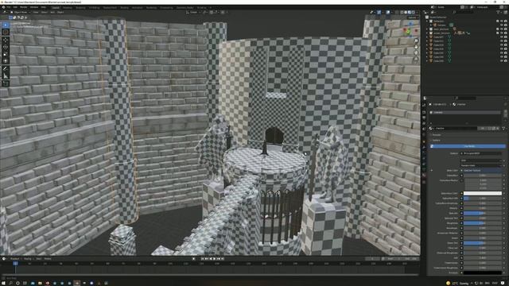This screenshot has height=286, width=509.
Task: Open the Render menu
Action: 24,7
